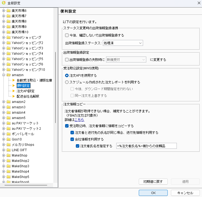Click the au PAY マーケット folder icon
This screenshot has width=202, height=197.
(x=9, y=123)
